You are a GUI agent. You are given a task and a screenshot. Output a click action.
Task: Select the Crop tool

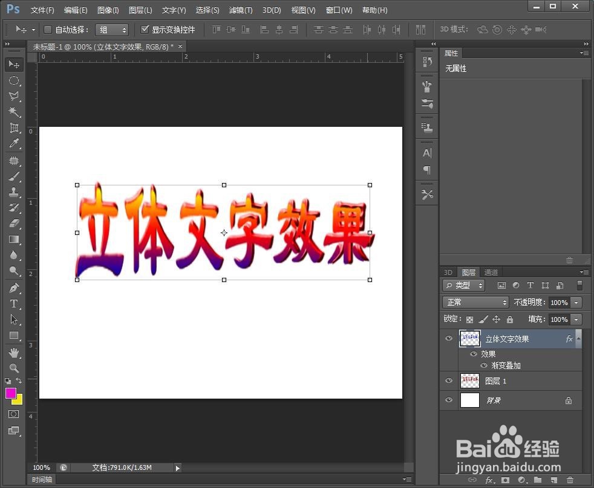(x=14, y=128)
